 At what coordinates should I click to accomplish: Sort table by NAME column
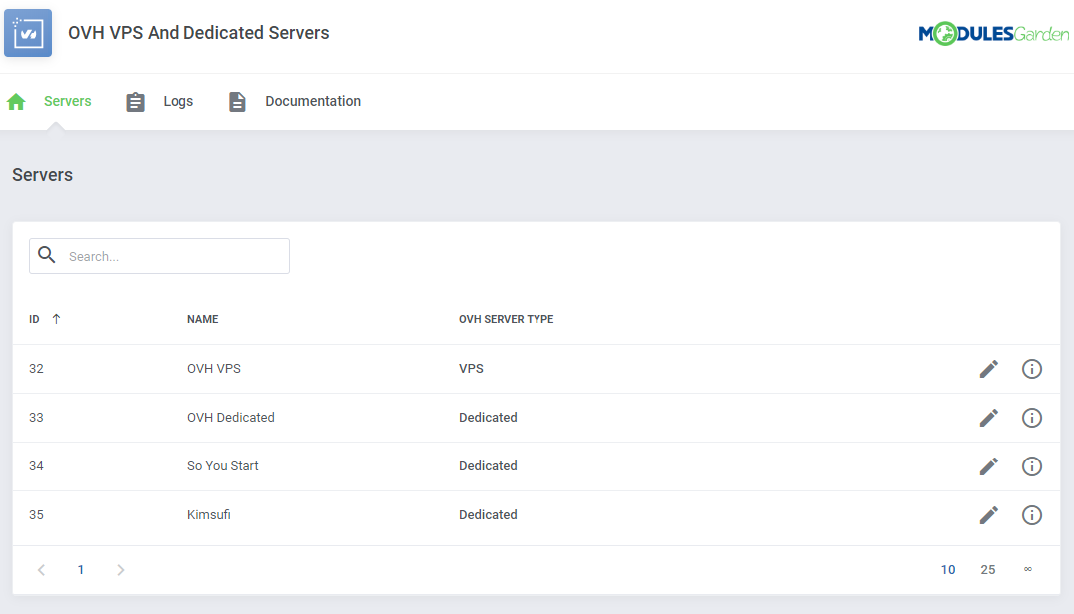click(x=202, y=319)
